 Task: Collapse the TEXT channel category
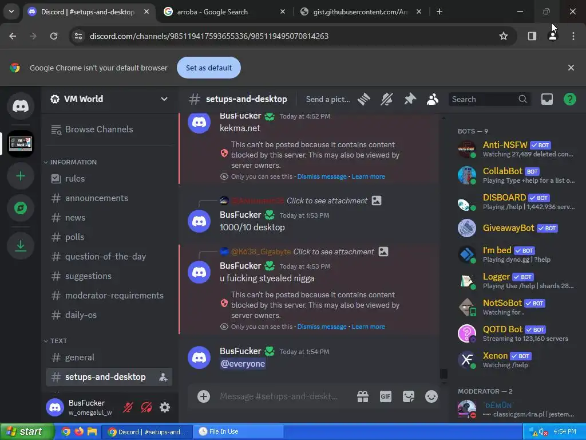pos(56,341)
